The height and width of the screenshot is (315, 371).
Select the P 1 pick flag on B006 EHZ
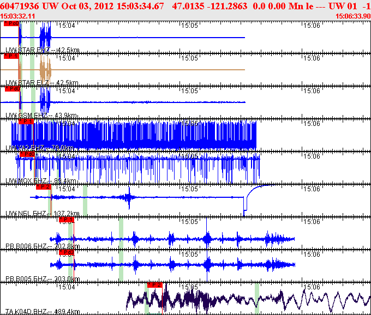click(67, 220)
